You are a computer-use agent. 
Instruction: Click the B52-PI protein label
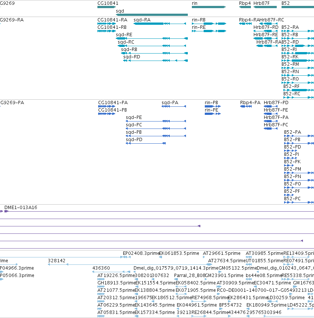(291, 154)
